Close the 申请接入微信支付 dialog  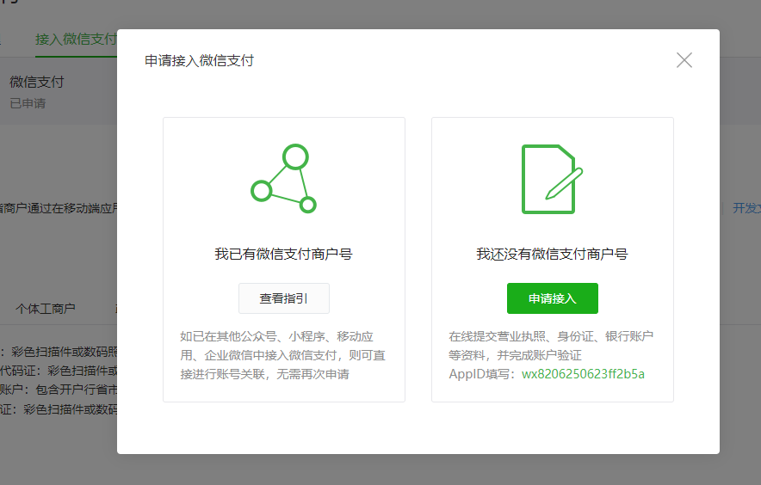(684, 60)
